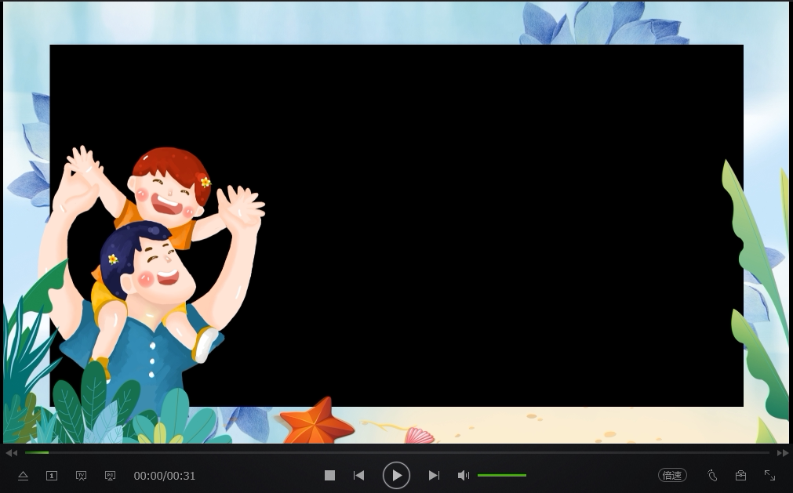Click the cast to TV icon
Image resolution: width=793 pixels, height=493 pixels.
[81, 476]
